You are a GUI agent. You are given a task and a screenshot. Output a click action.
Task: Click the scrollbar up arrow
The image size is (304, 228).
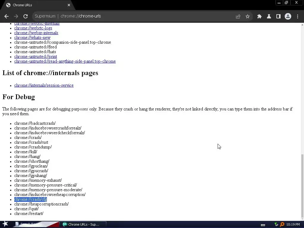302,25
